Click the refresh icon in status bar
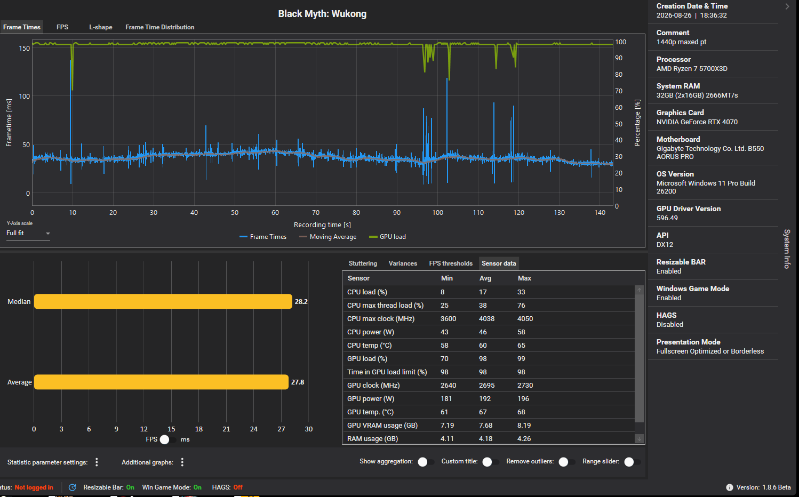This screenshot has height=497, width=799. (73, 487)
